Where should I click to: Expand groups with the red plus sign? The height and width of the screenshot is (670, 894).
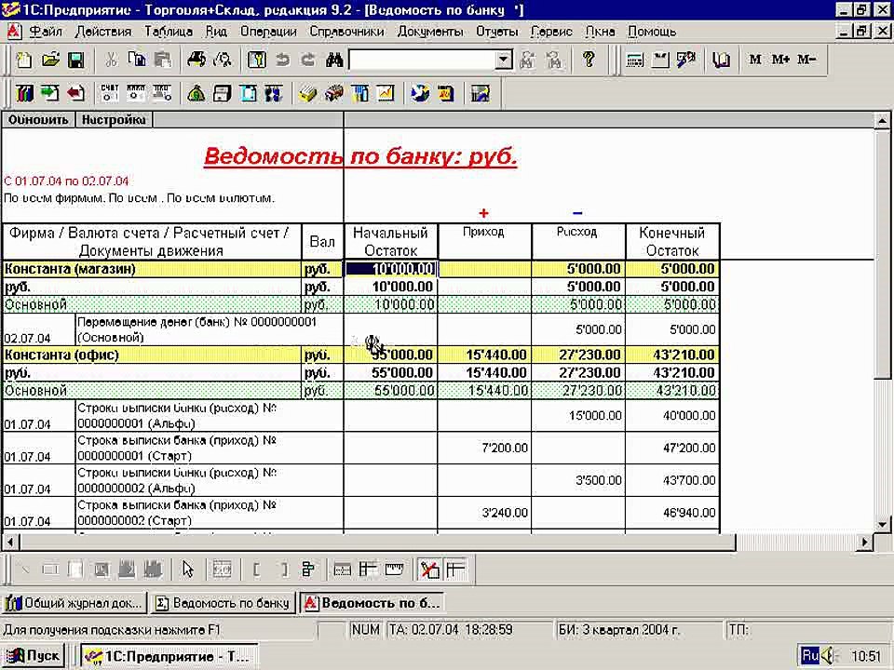pos(483,213)
